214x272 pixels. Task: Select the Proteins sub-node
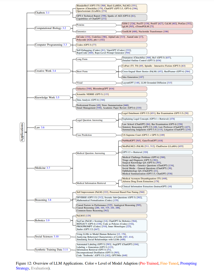(x=96, y=25)
